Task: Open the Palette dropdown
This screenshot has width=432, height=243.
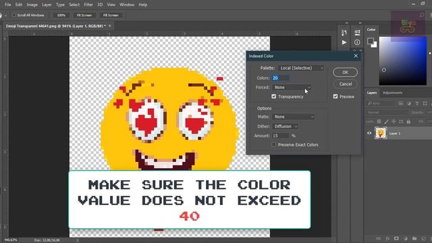Action: 301,68
